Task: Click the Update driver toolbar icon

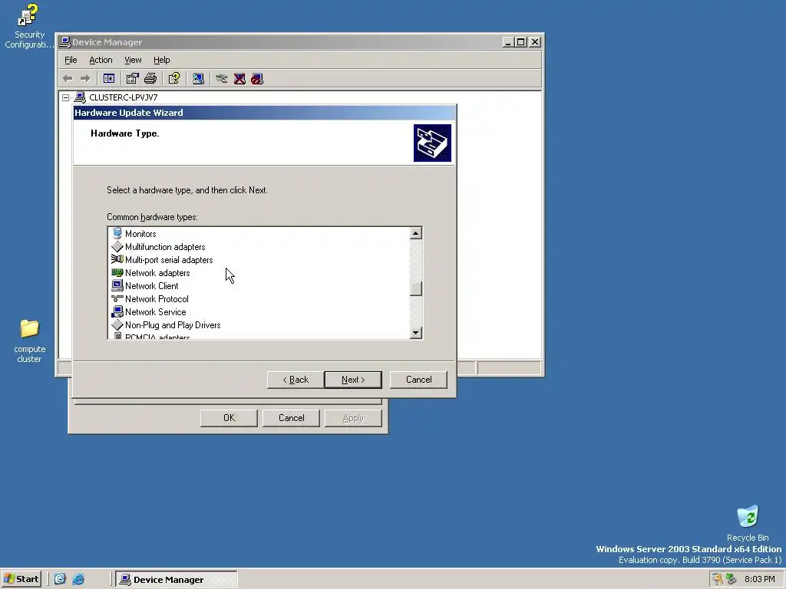Action: [x=222, y=79]
